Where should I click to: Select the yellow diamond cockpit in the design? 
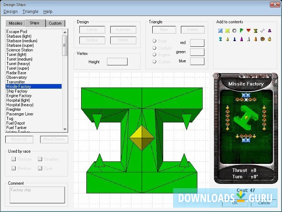point(142,138)
